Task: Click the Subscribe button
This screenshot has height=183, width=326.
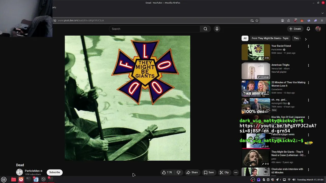Action: [x=55, y=172]
